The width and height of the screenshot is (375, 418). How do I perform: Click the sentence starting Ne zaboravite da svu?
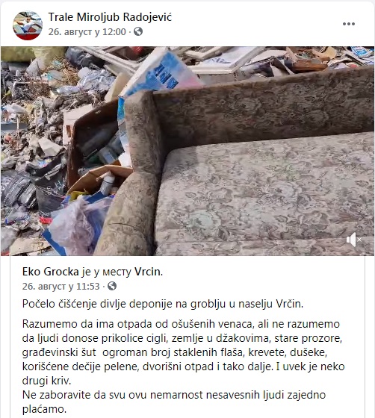point(174,402)
